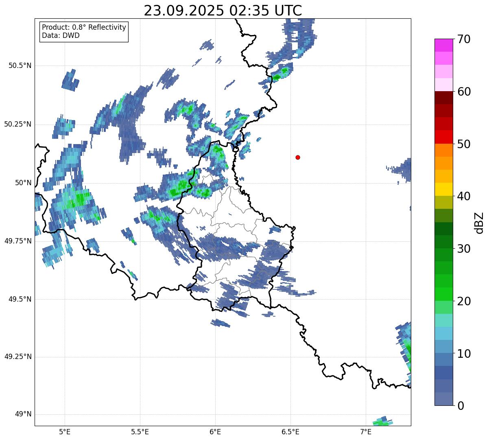The width and height of the screenshot is (489, 440).
Task: Click the bright red swatch just above 50 dBZ
Action: coord(444,137)
